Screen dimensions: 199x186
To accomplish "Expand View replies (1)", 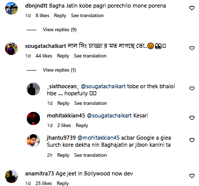I will coord(59,70).
